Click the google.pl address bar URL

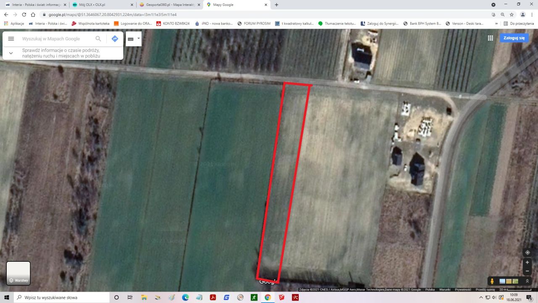(x=112, y=15)
